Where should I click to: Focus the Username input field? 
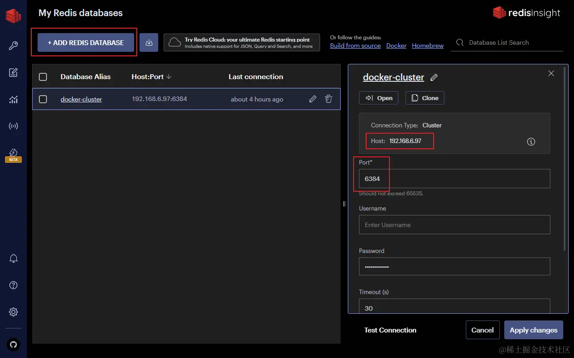pyautogui.click(x=454, y=224)
